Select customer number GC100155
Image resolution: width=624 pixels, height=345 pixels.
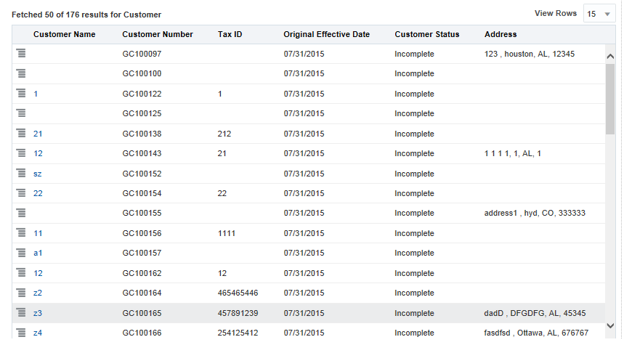(142, 213)
